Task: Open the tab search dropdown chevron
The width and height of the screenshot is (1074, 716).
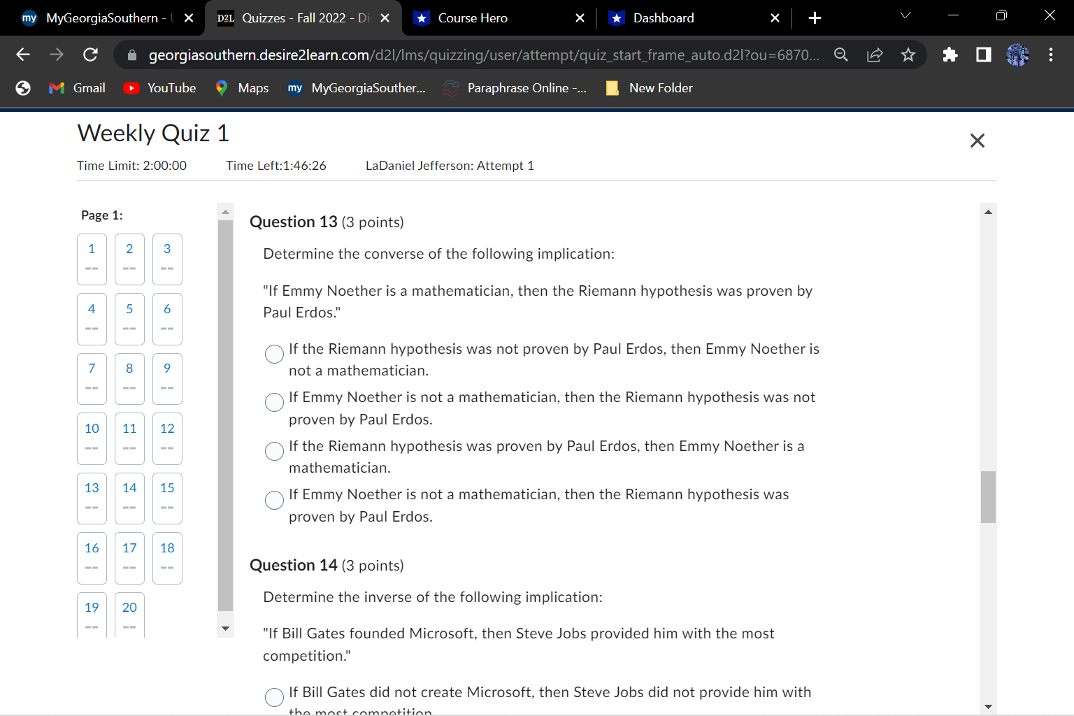Action: pyautogui.click(x=905, y=15)
